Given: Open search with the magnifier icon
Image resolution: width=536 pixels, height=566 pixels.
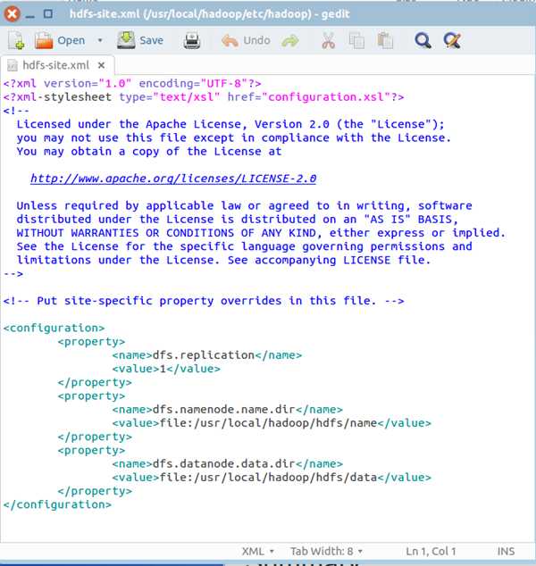Looking at the screenshot, I should point(423,40).
